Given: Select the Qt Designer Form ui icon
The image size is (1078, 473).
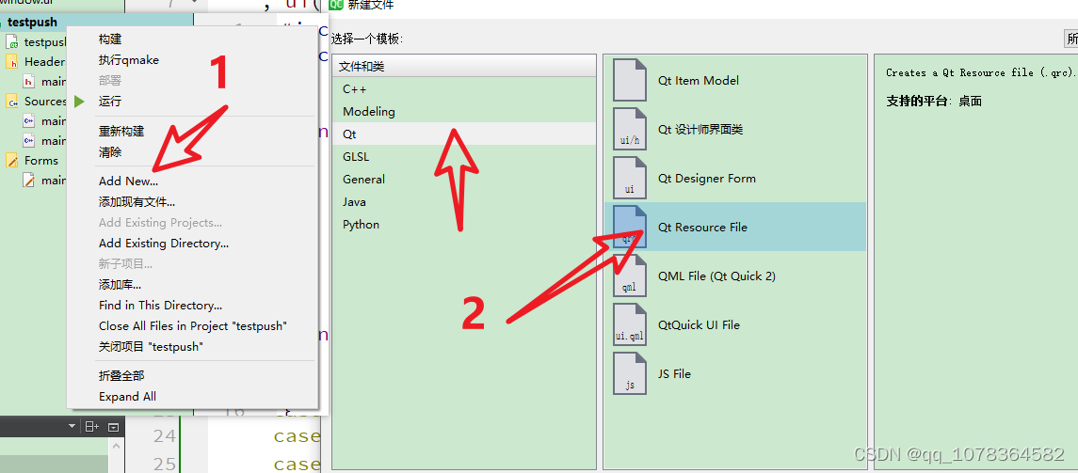Looking at the screenshot, I should click(630, 178).
